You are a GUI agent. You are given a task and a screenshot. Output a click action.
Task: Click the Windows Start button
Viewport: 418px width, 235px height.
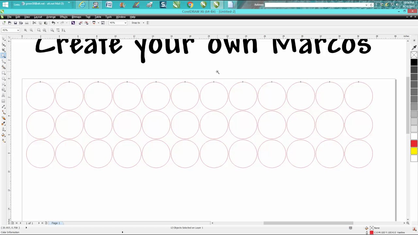point(5,5)
